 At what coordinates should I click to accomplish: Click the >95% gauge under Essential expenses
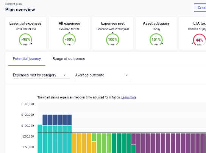click(x=25, y=39)
